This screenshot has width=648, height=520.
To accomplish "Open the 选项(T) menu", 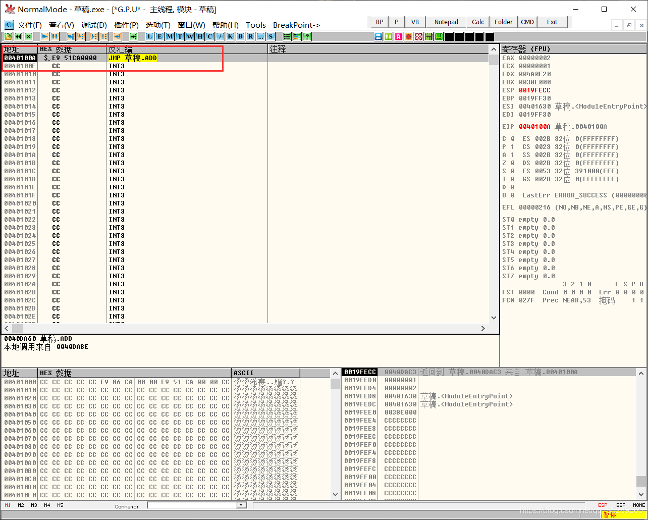I will point(158,25).
